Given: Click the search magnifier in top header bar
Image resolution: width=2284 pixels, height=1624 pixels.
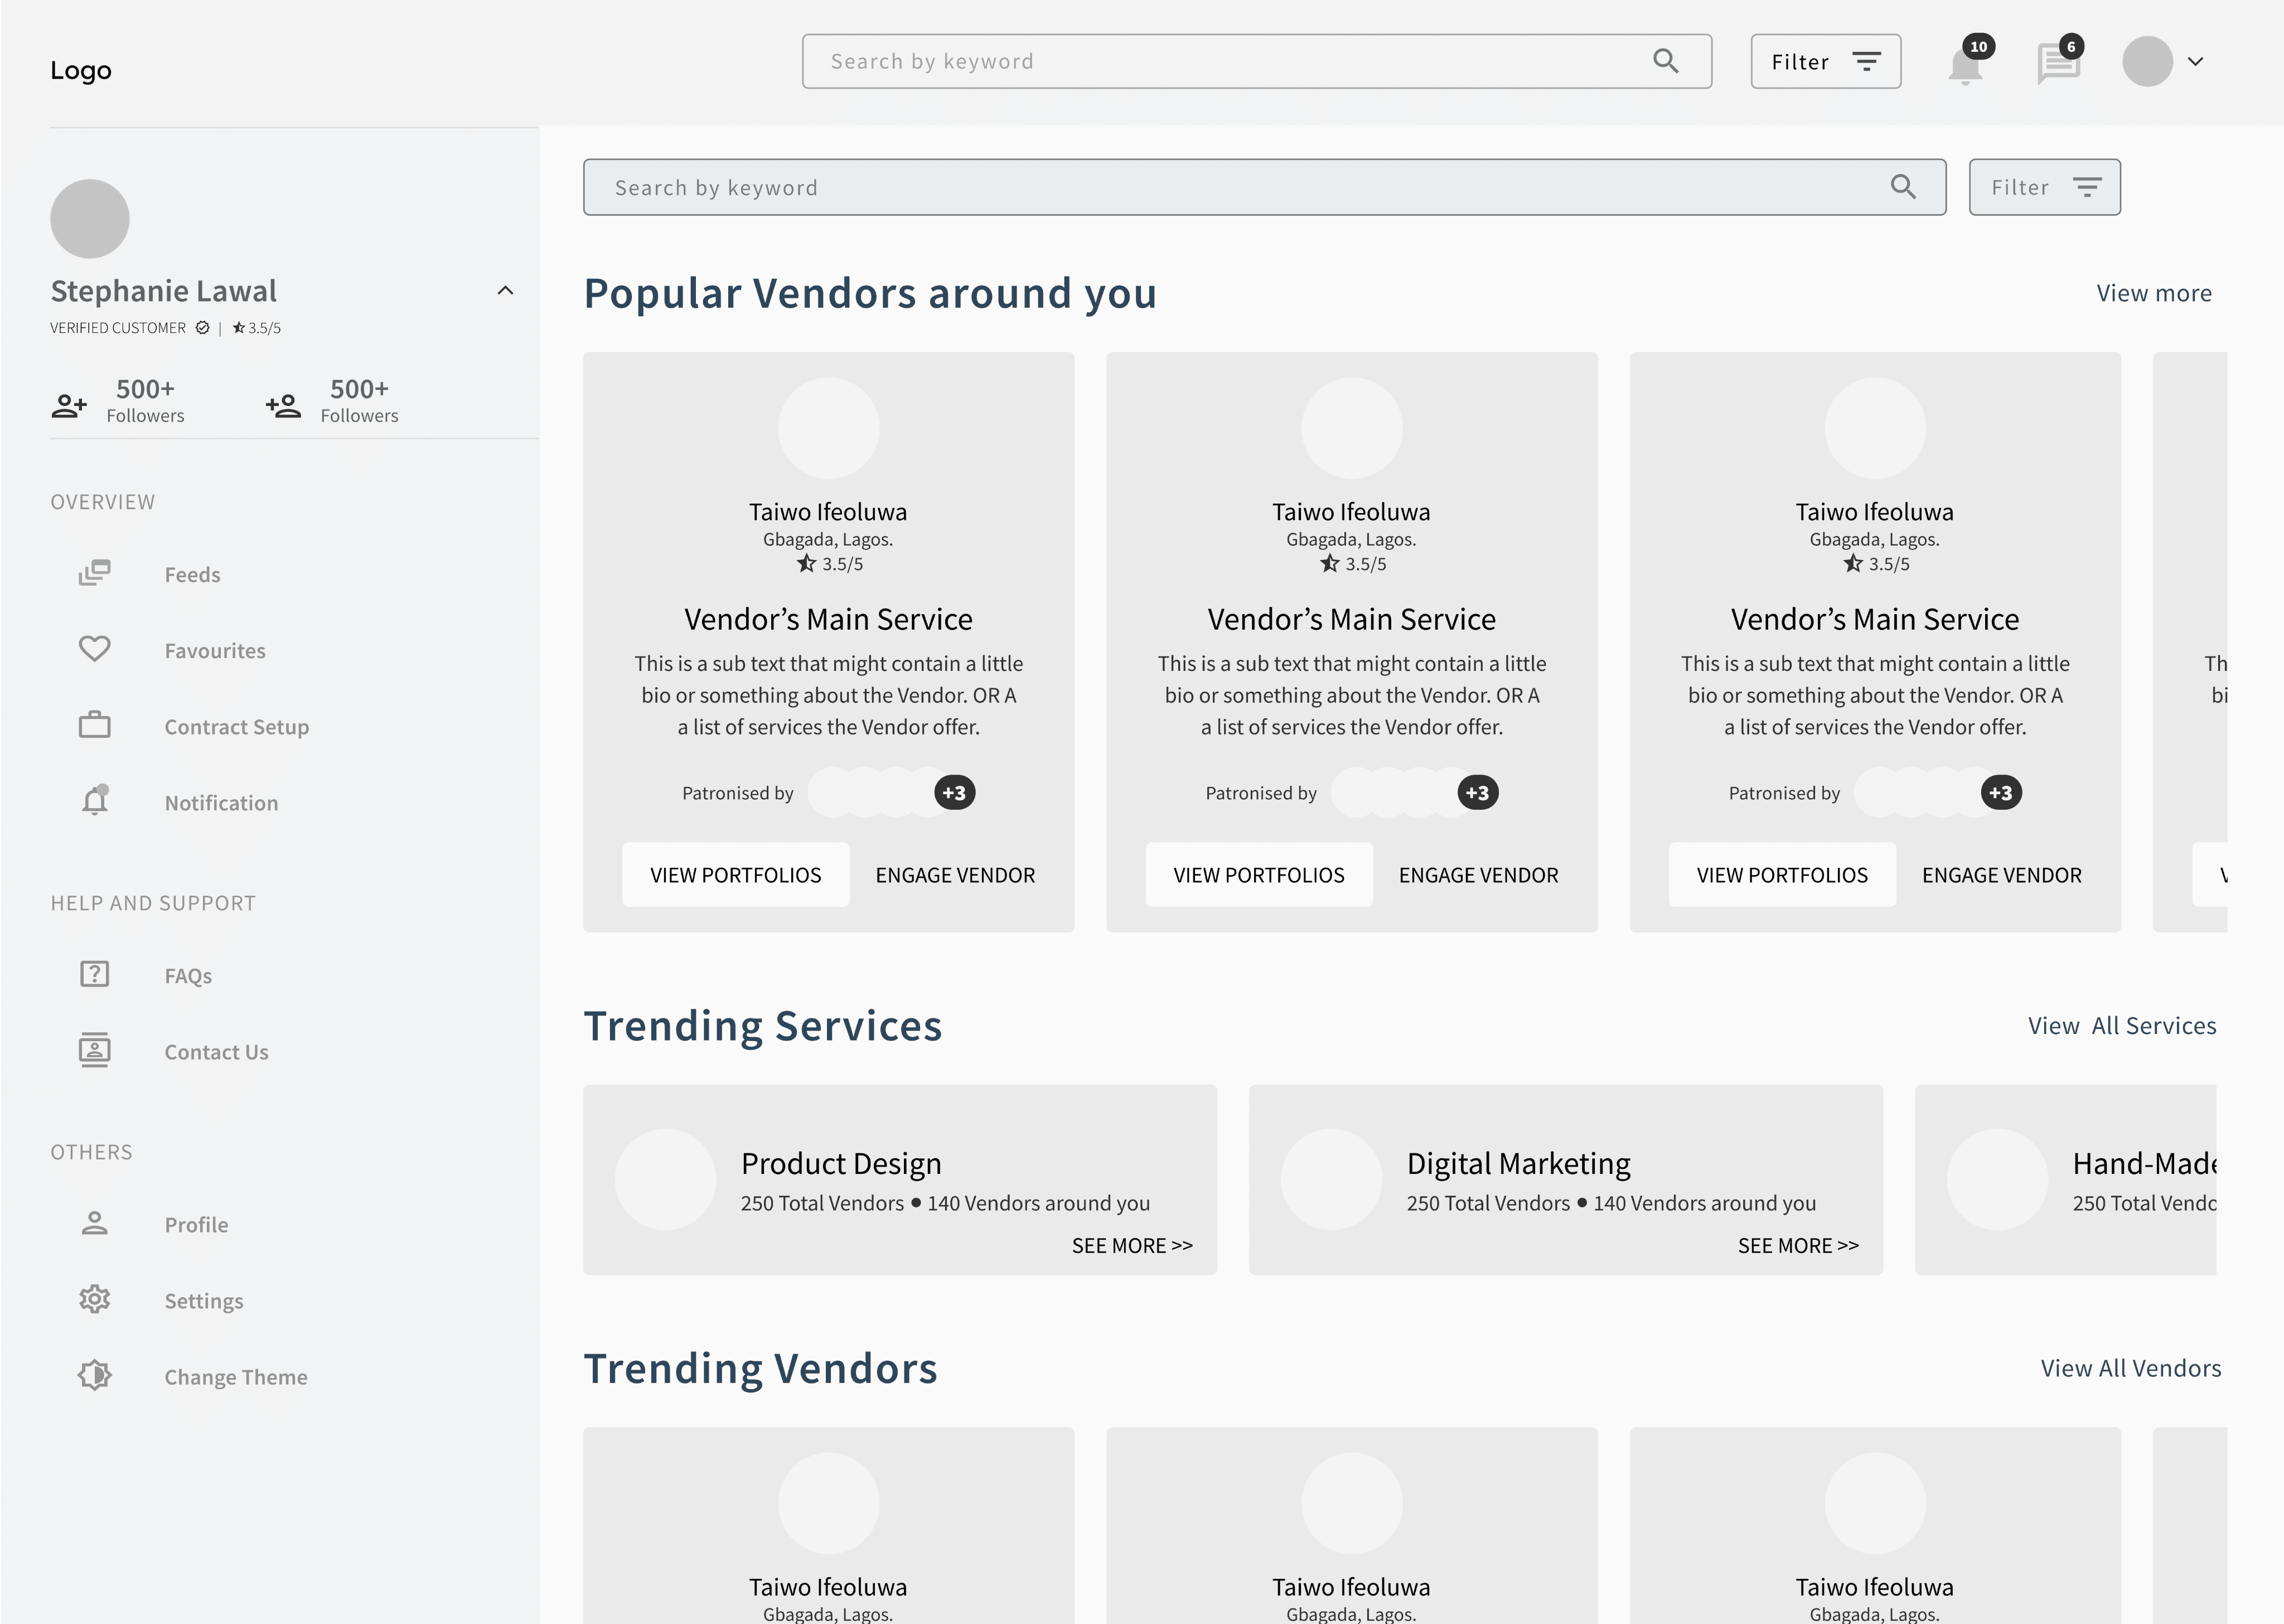Looking at the screenshot, I should click(1665, 61).
